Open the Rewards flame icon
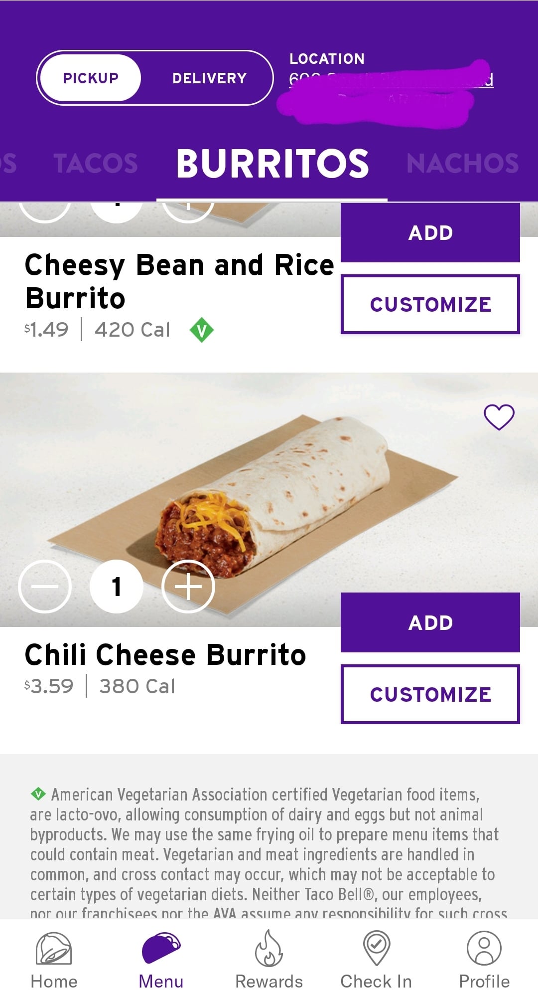Screen dimensions: 538x1000 (x=269, y=948)
